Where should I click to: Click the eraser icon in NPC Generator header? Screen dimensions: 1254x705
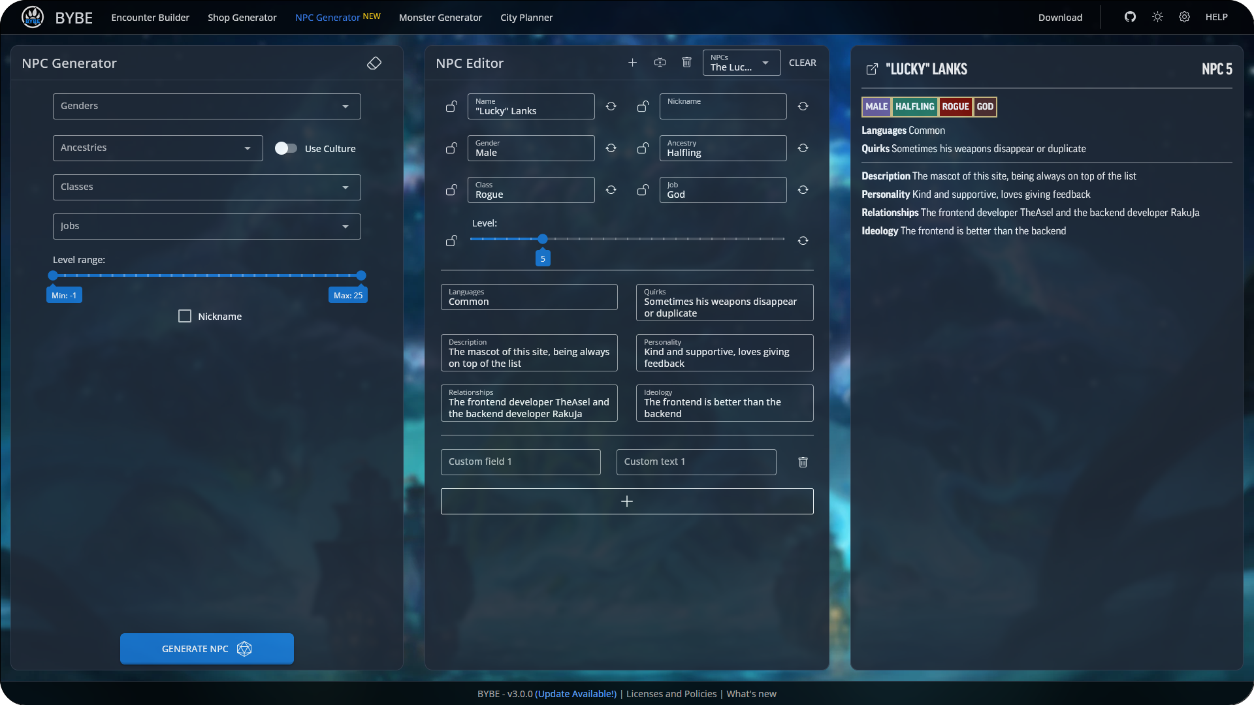[374, 63]
